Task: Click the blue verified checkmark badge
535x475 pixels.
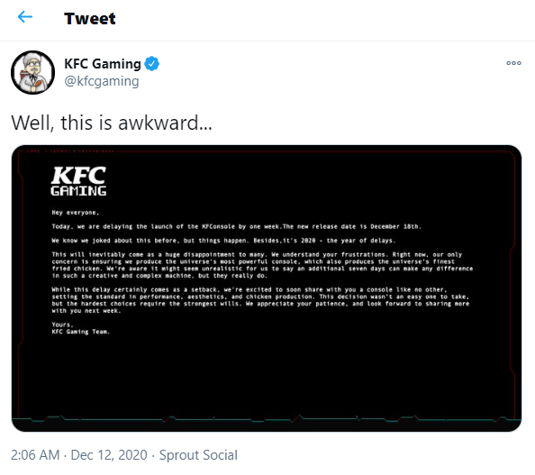Action: (x=152, y=63)
